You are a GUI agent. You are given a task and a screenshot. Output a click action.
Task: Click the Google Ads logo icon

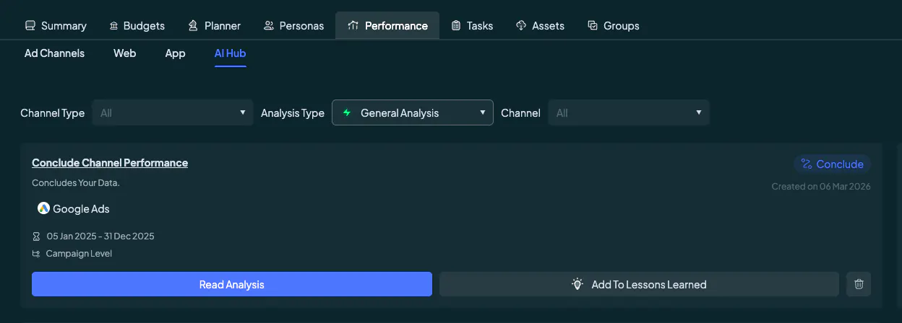[x=44, y=208]
